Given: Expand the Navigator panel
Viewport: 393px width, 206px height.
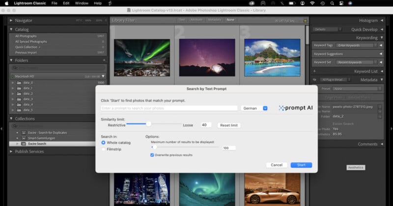Looking at the screenshot, I should tap(11, 20).
